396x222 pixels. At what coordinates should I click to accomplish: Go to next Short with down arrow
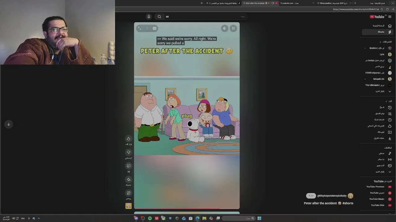point(9,124)
